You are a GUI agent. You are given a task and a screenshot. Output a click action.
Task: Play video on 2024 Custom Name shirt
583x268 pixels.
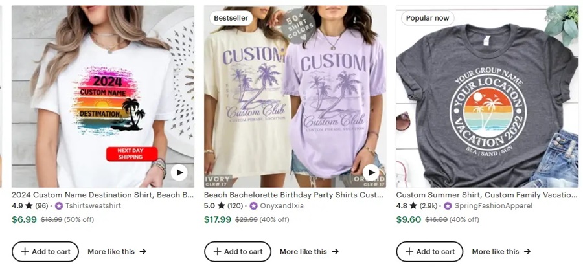click(179, 172)
